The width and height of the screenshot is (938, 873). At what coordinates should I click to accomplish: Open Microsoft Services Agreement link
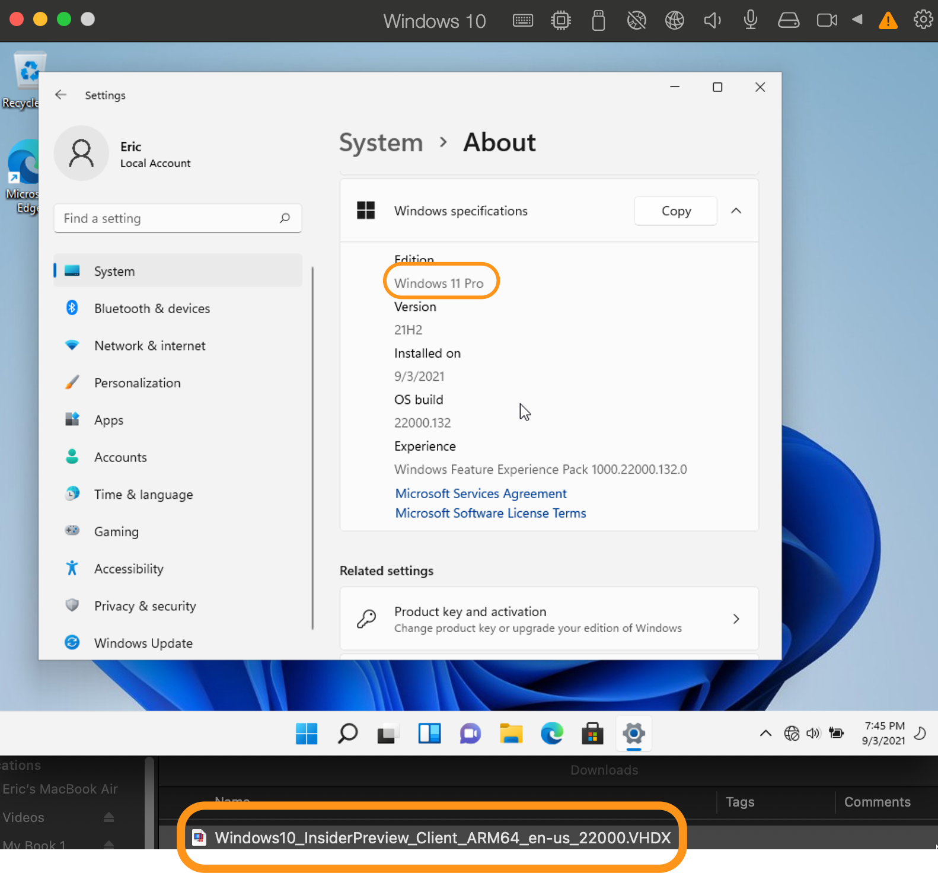481,493
